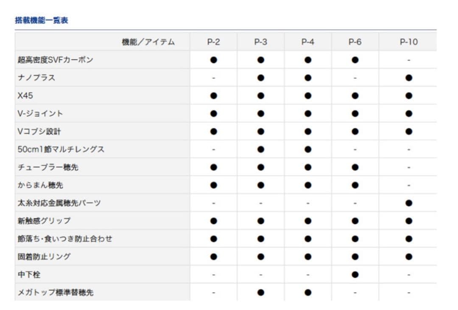Image resolution: width=458 pixels, height=310 pixels.
Task: Click the 節落ち・食いつき防止合わせ row label
Action: (x=65, y=238)
